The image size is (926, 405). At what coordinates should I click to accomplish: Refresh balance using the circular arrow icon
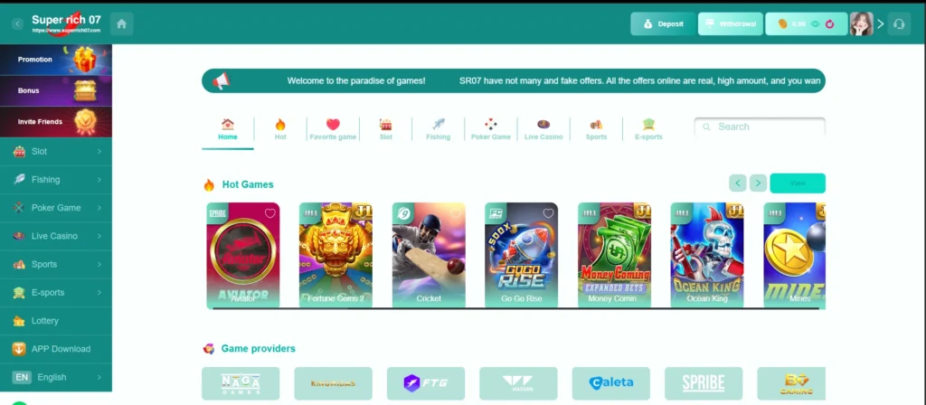[830, 24]
